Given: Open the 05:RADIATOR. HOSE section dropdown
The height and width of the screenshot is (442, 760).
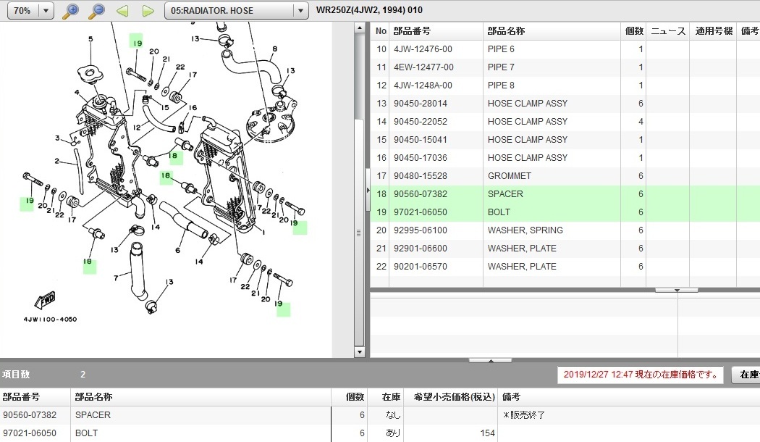Looking at the screenshot, I should point(300,11).
